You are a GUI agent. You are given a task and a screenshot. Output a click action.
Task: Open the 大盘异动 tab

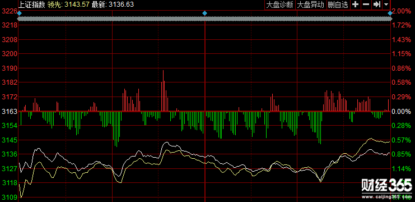tap(311, 5)
